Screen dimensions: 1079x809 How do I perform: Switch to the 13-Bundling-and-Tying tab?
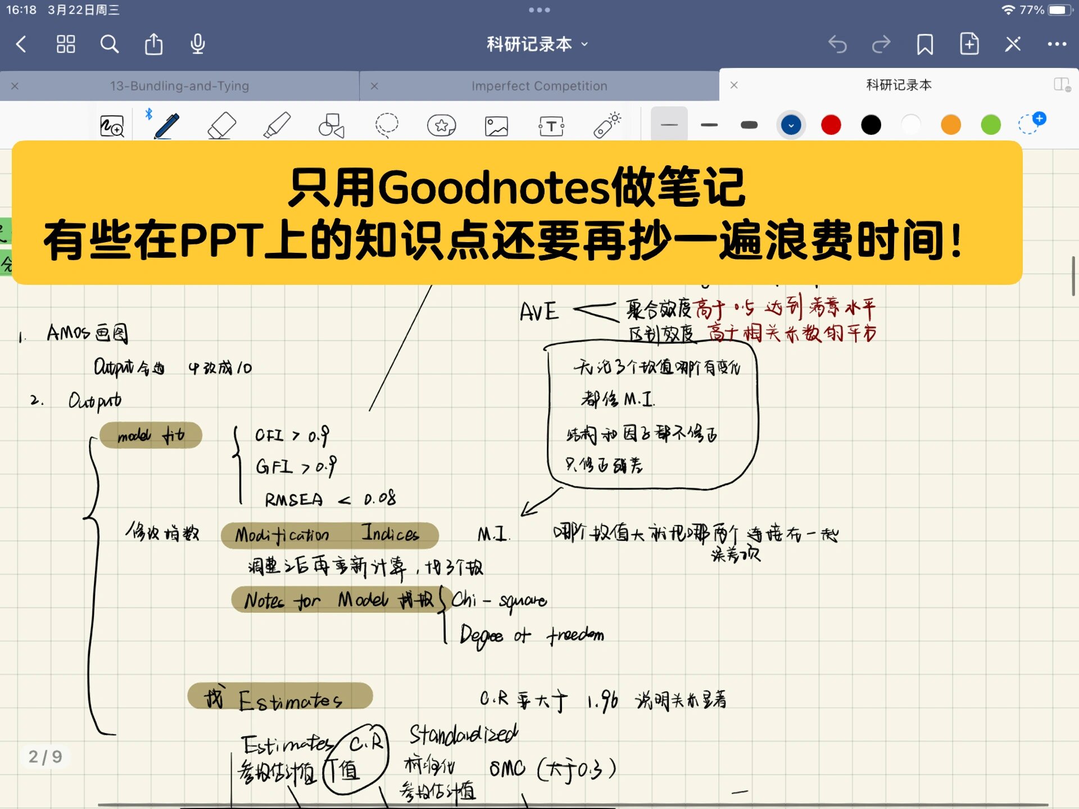[x=180, y=85]
